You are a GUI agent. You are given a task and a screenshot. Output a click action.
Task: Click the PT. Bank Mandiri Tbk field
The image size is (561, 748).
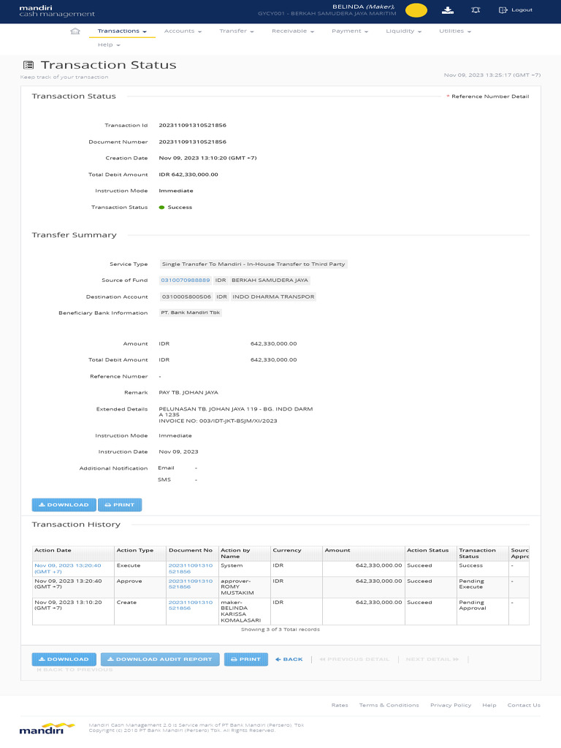click(191, 313)
